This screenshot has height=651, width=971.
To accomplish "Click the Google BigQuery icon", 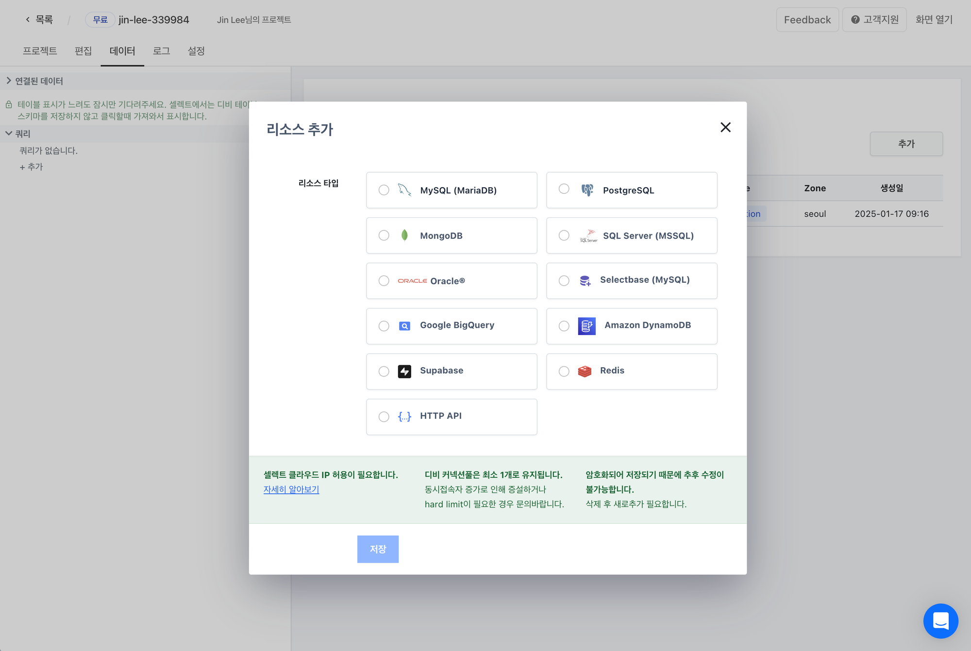I will click(x=404, y=326).
